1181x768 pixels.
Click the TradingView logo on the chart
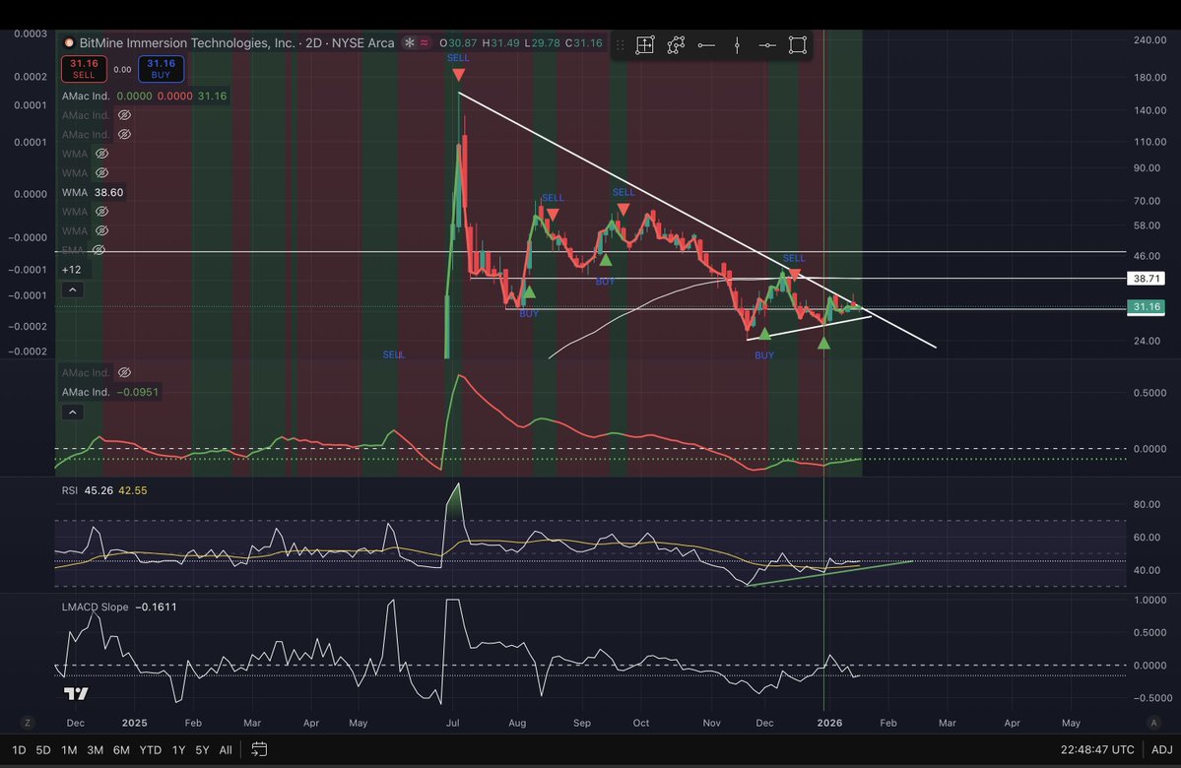tap(76, 693)
